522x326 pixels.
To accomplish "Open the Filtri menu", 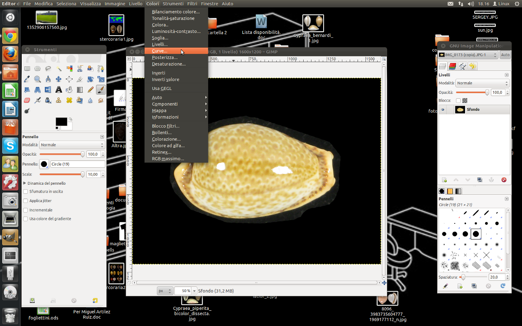I will point(192,3).
